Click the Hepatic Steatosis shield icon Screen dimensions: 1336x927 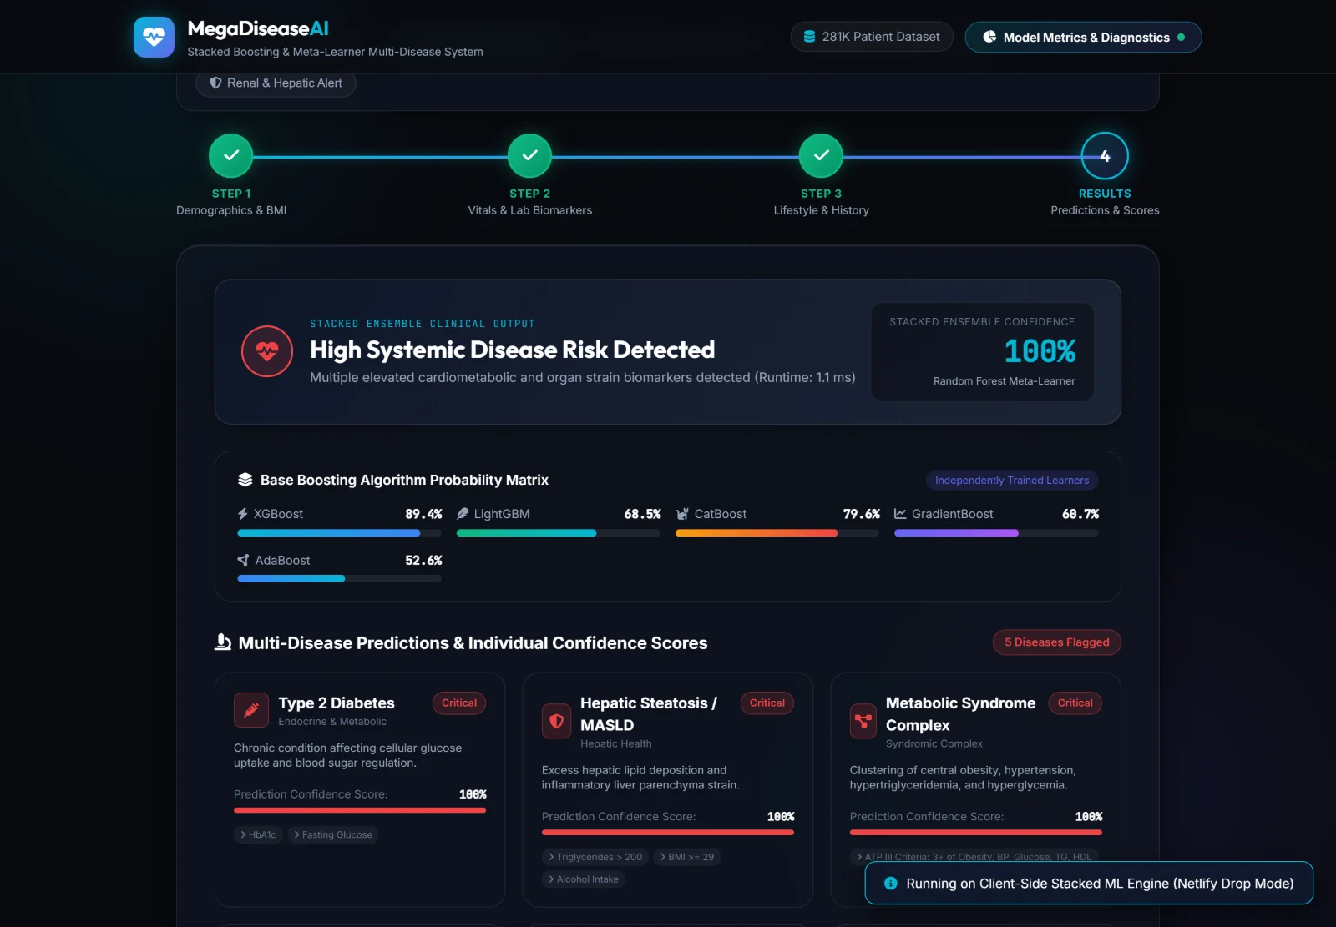(x=556, y=721)
